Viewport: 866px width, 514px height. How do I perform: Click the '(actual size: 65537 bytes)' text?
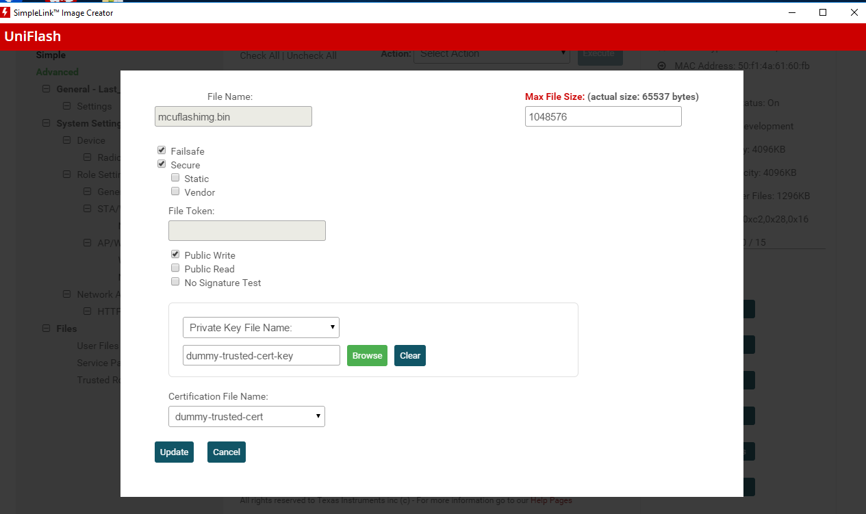643,97
